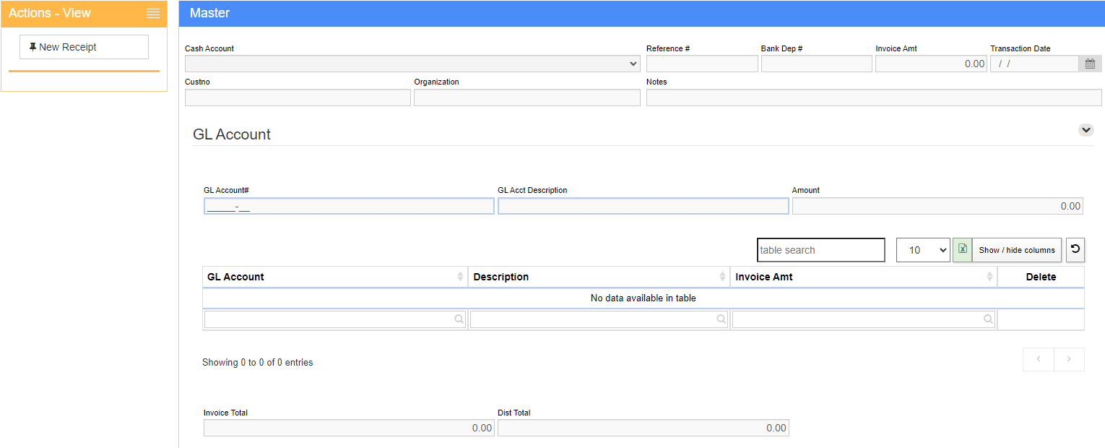The width and height of the screenshot is (1105, 448).
Task: Click the Description column filter box
Action: point(599,319)
